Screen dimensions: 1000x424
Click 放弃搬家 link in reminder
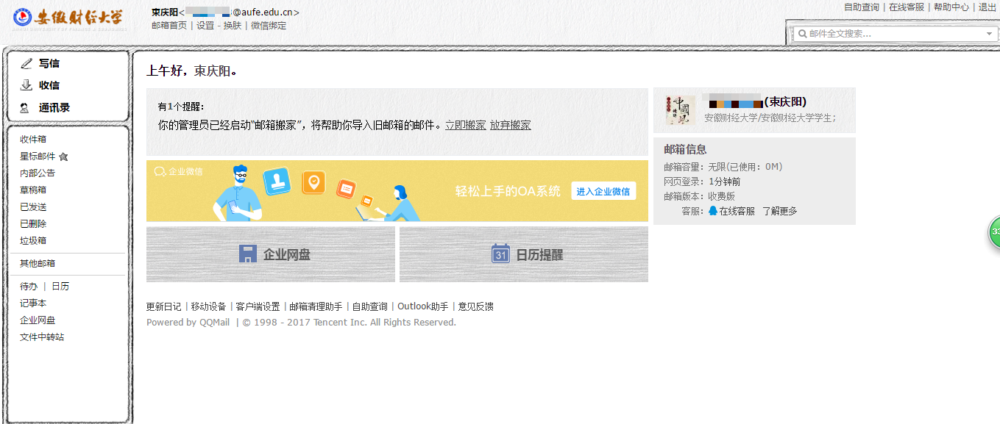pyautogui.click(x=510, y=125)
